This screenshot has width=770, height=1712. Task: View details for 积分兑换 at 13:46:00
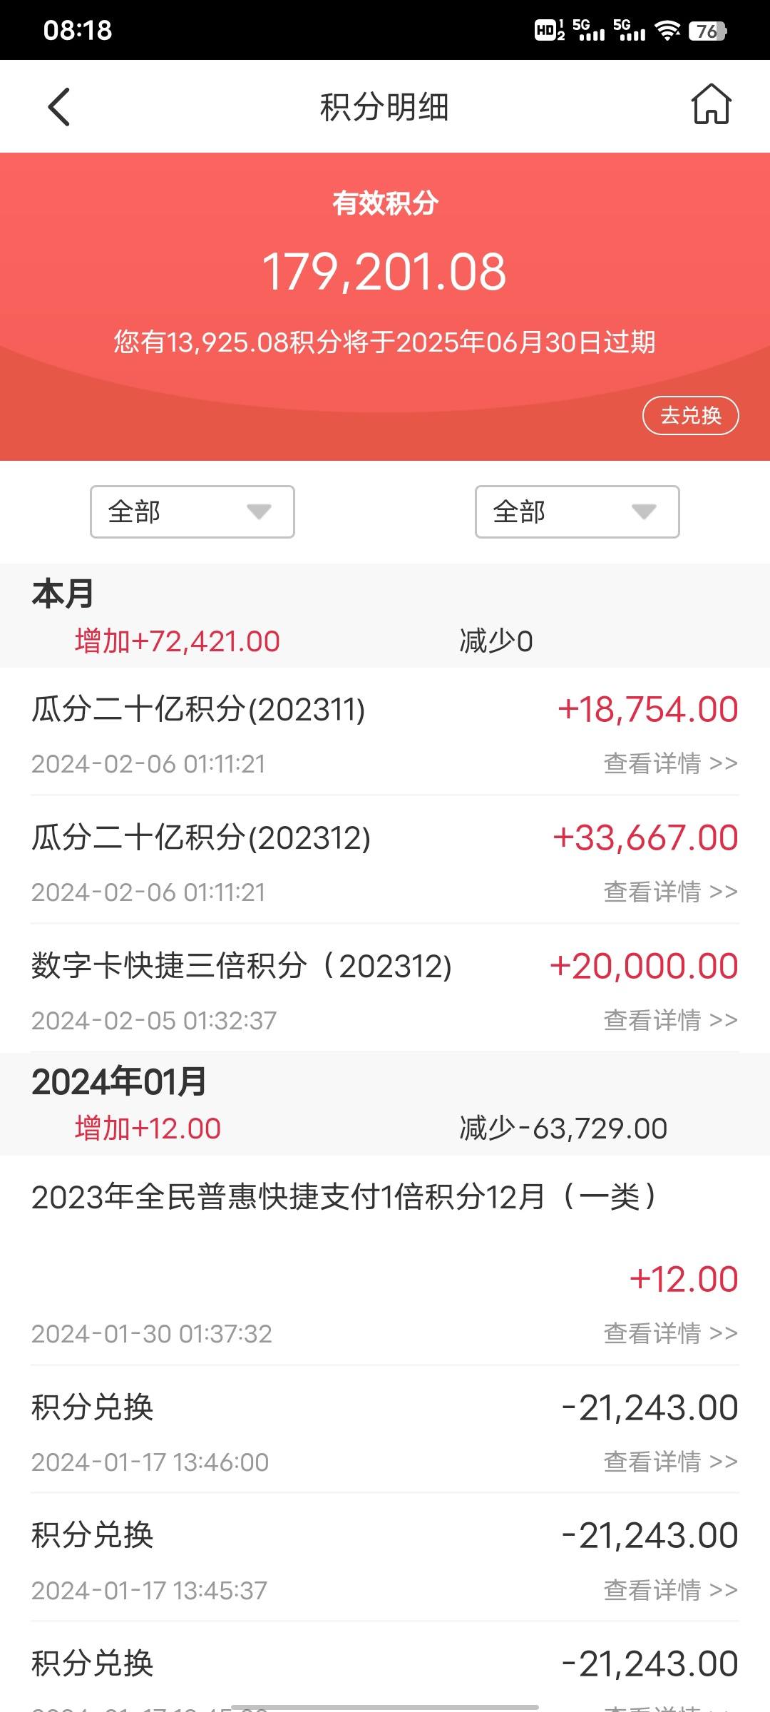670,1462
